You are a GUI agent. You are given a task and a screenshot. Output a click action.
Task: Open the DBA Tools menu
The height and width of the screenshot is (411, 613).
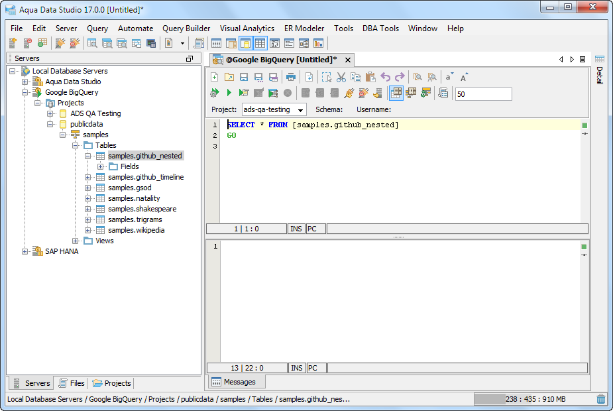[380, 29]
